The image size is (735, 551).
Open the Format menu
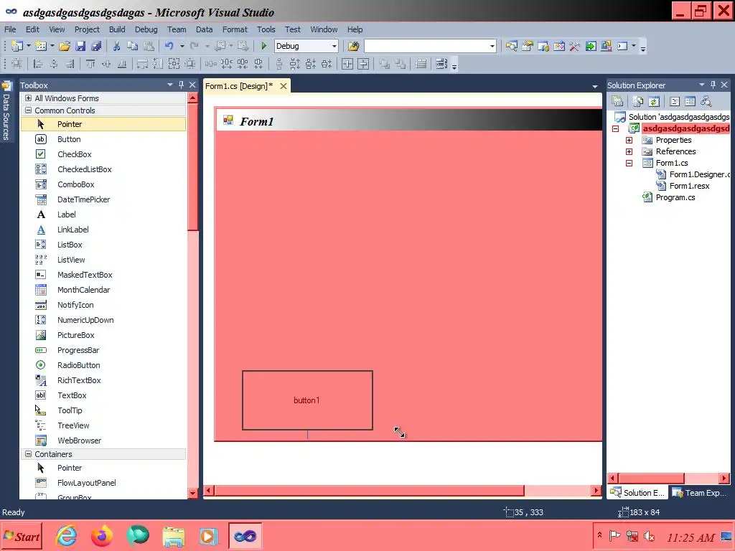235,29
